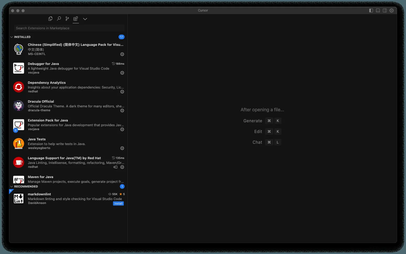This screenshot has height=254, width=406.
Task: Click the Chinese Language Pack globe icon
Action: (19, 49)
